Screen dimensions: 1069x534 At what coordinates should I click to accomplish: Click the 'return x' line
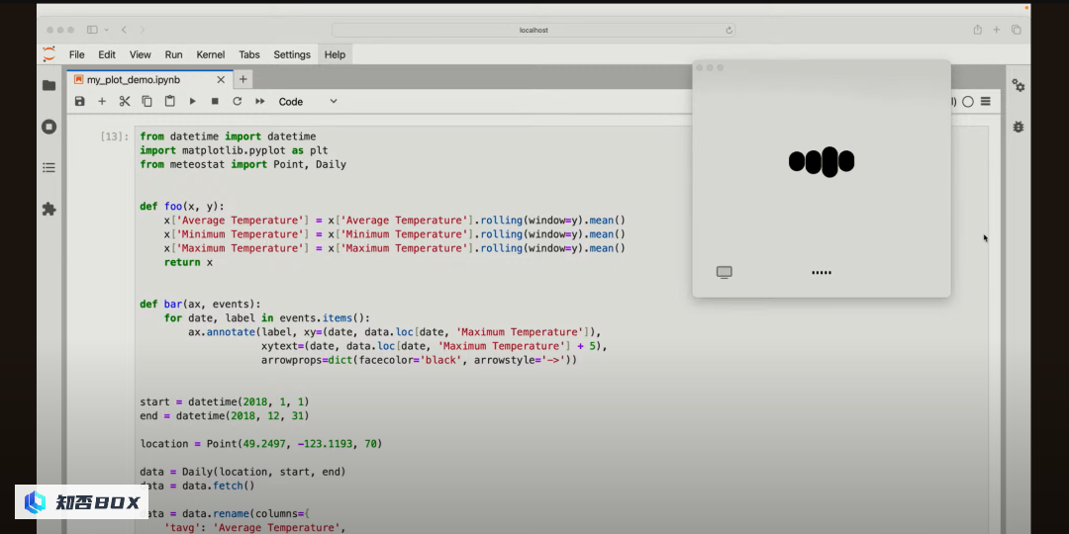click(x=188, y=262)
